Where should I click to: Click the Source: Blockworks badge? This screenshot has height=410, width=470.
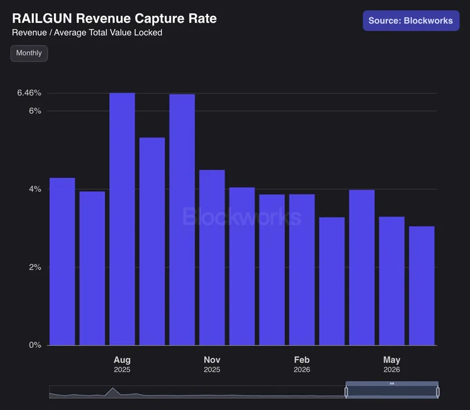pos(411,21)
